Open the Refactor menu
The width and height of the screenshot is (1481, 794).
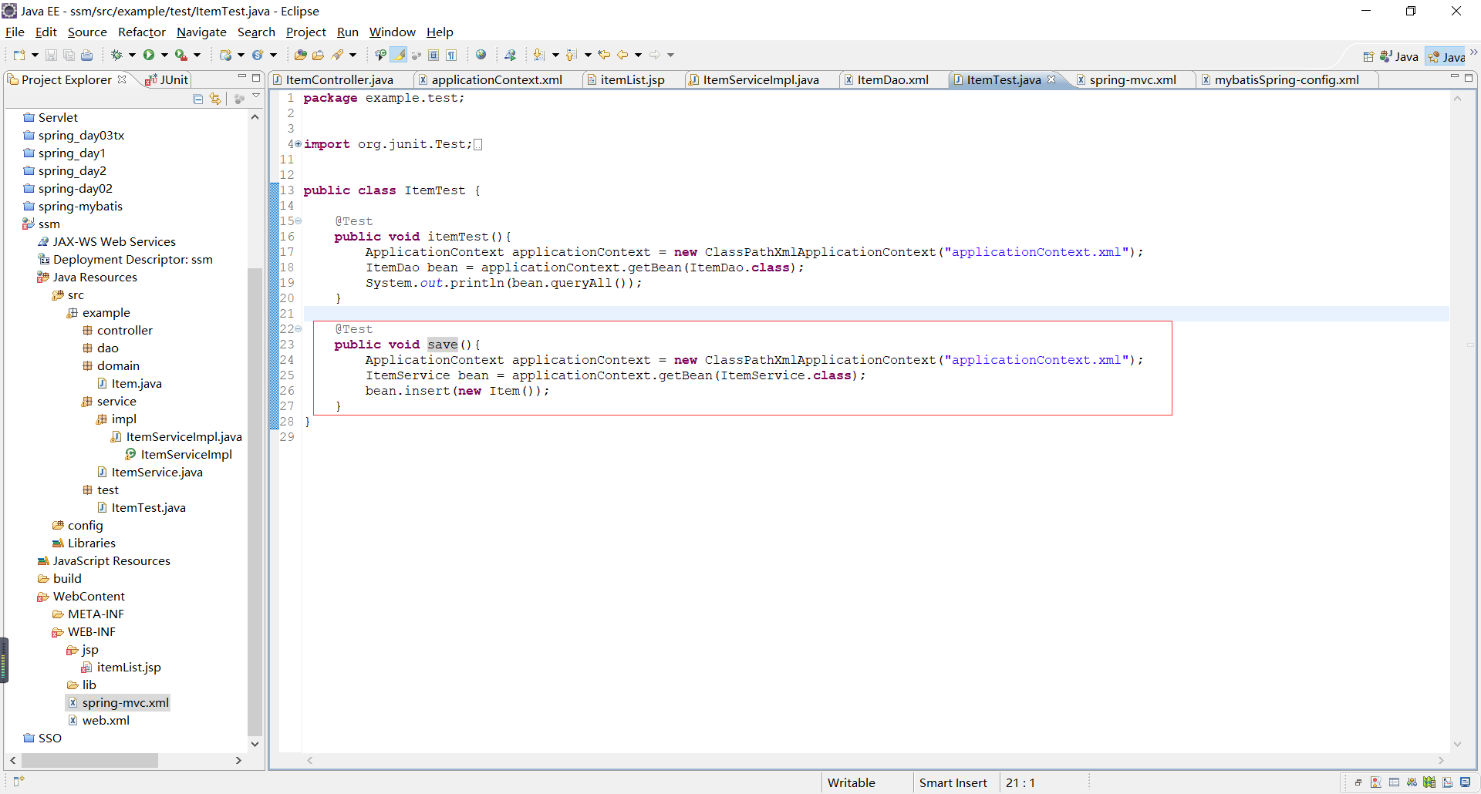142,32
